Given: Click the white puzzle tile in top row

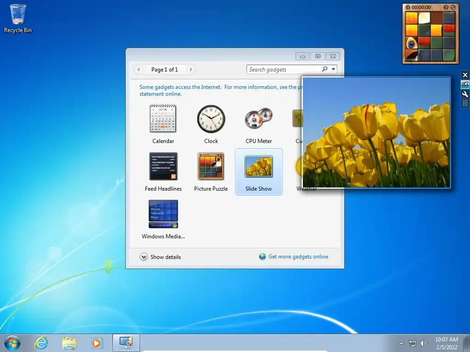Looking at the screenshot, I should (424, 18).
